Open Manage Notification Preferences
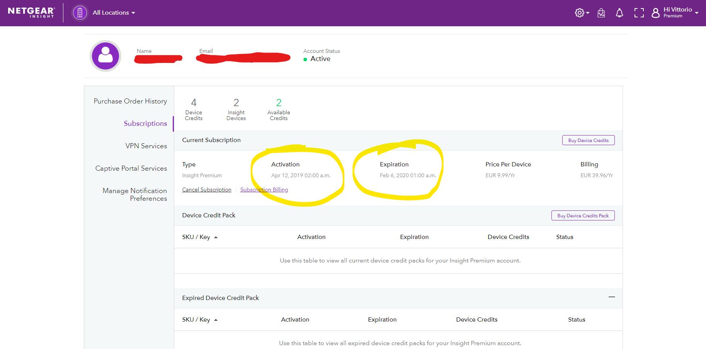This screenshot has width=706, height=349. pos(134,195)
